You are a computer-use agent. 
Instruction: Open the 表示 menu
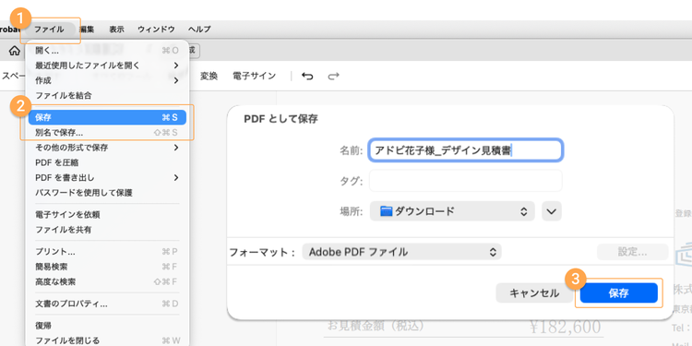tap(116, 30)
